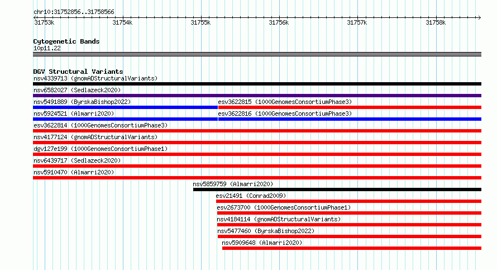Image resolution: width=497 pixels, height=270 pixels.
Task: Open nsv5910470 (Almarri2020) label
Action: (x=74, y=172)
